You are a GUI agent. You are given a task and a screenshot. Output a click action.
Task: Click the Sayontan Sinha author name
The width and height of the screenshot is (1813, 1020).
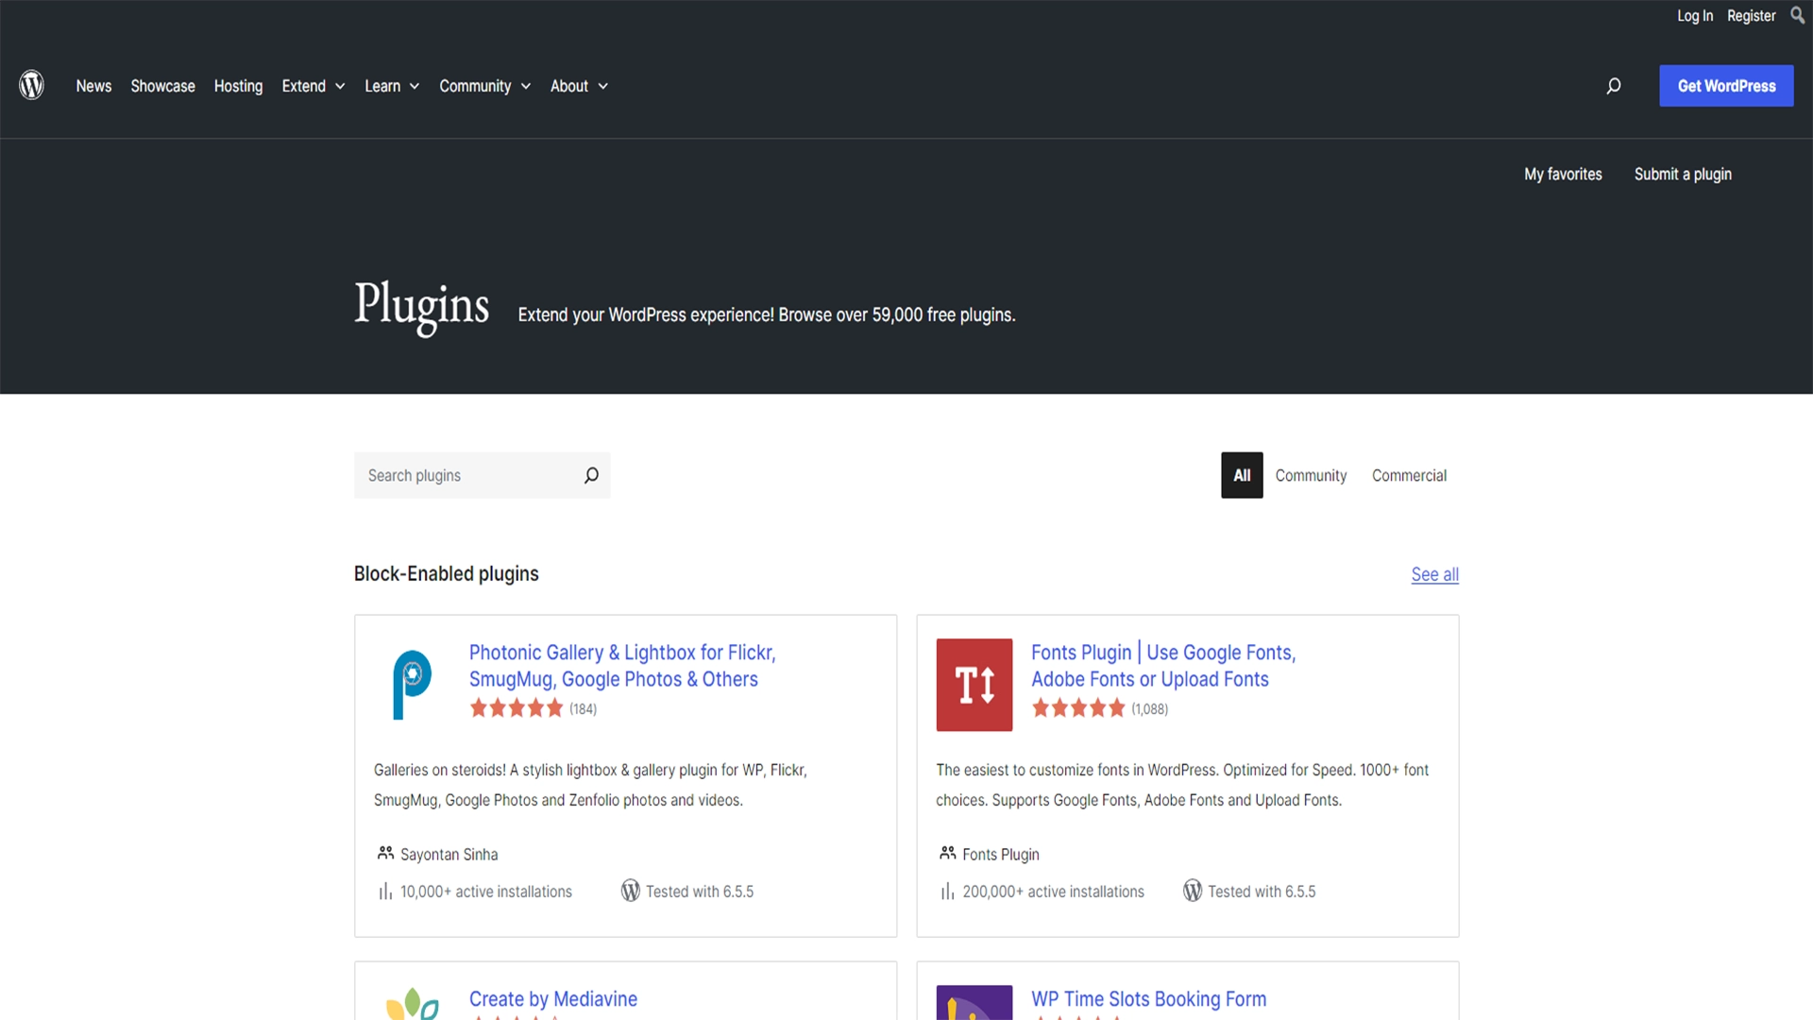click(449, 854)
